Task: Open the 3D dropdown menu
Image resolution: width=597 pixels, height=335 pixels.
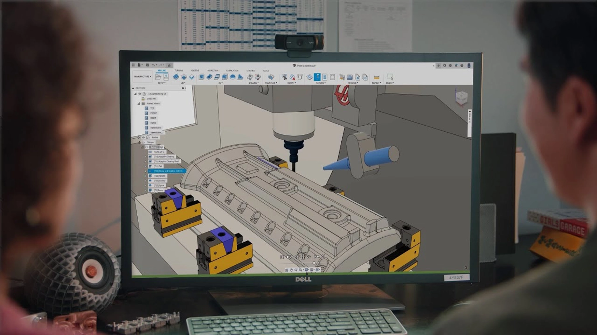Action: point(220,83)
